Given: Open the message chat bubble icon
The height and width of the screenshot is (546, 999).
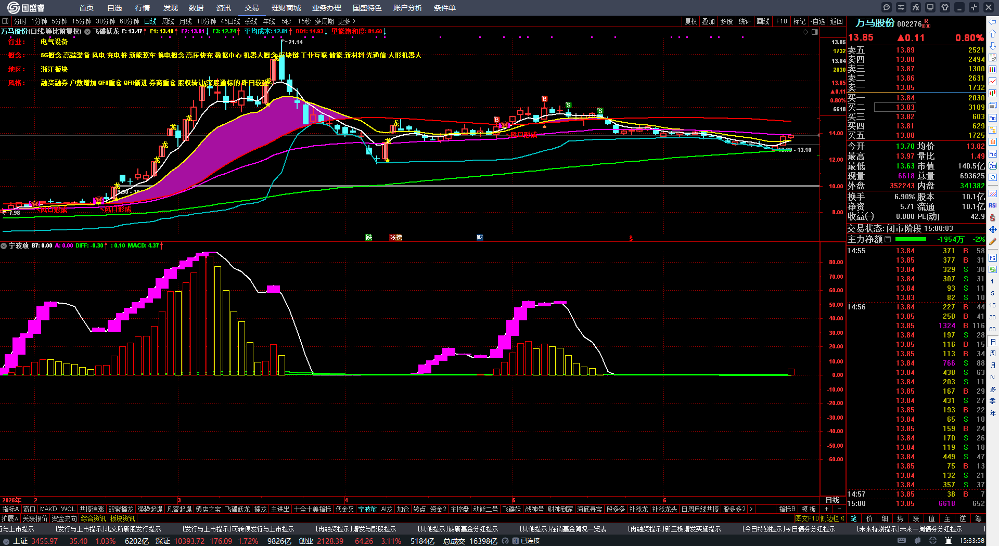Looking at the screenshot, I should [x=887, y=7].
